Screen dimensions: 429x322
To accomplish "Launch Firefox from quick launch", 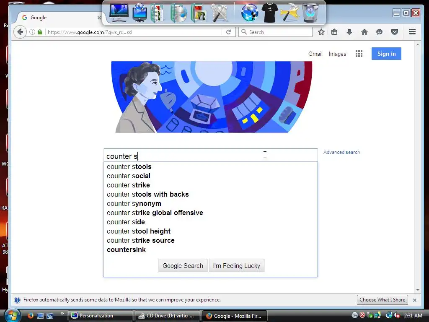I will click(x=30, y=315).
